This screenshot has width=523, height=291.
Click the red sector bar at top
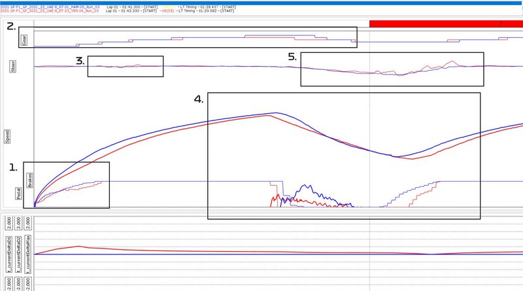click(x=446, y=23)
